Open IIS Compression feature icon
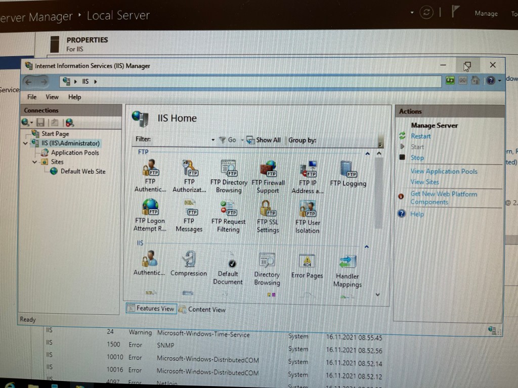This screenshot has width=518, height=388. [189, 261]
